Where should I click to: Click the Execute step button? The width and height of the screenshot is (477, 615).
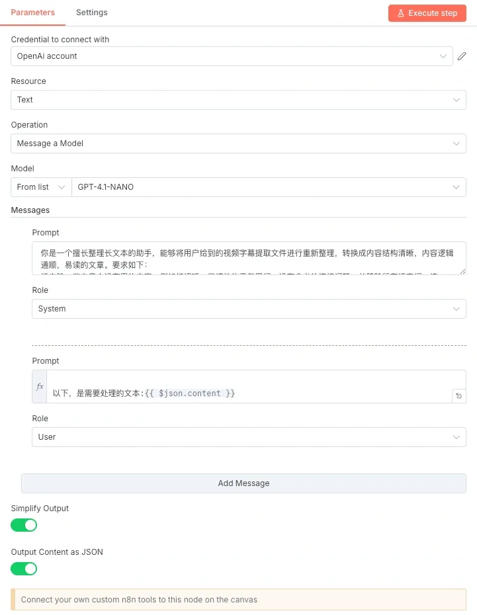coord(427,13)
